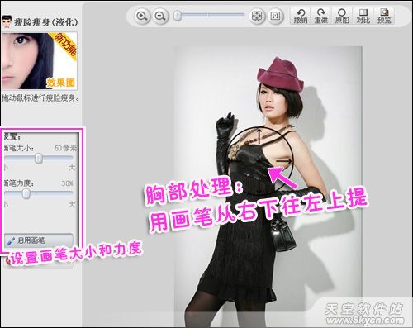Viewport: 413px width, 328px height.
Task: Undo last edit with 撤销 button
Action: pos(301,16)
